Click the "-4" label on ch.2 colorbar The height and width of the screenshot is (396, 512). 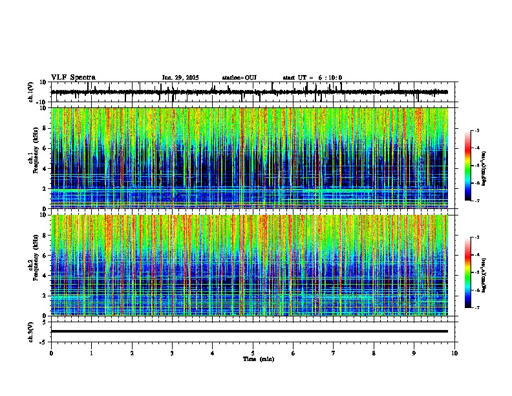point(477,255)
